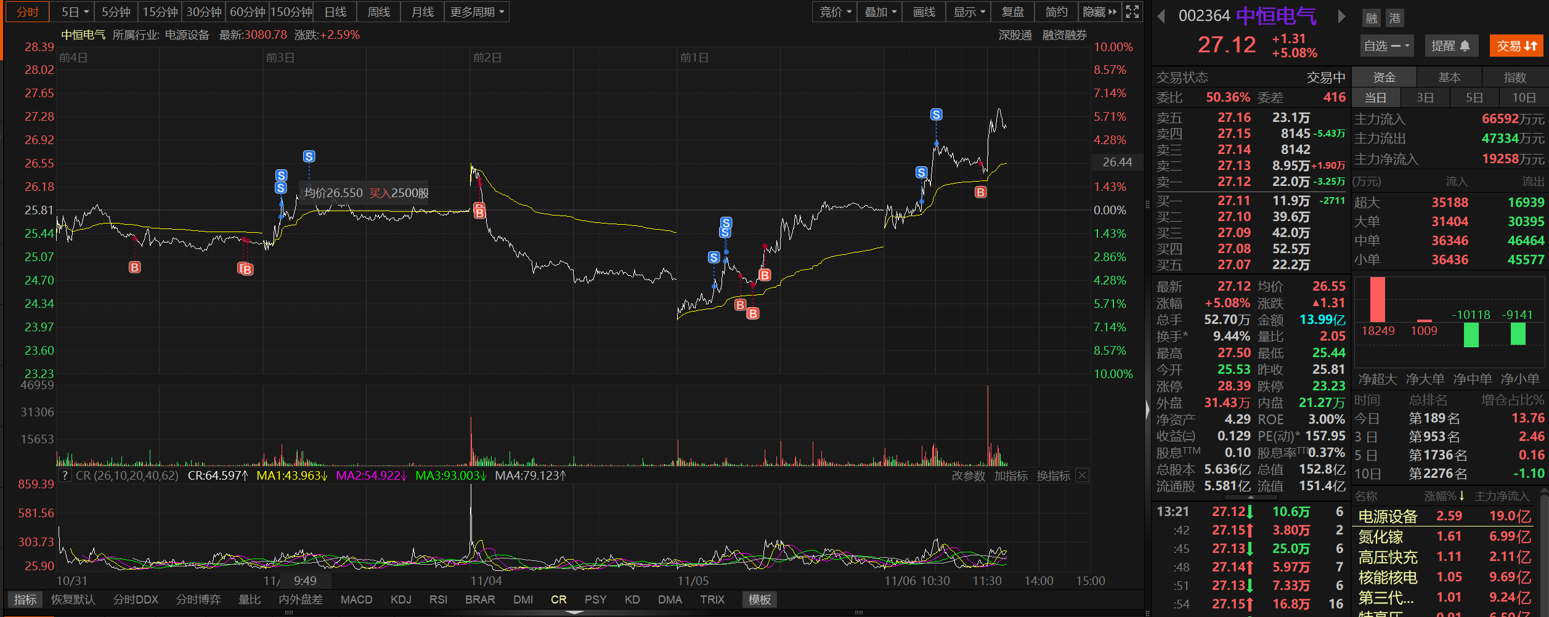Select the RSI indicator

coord(439,599)
